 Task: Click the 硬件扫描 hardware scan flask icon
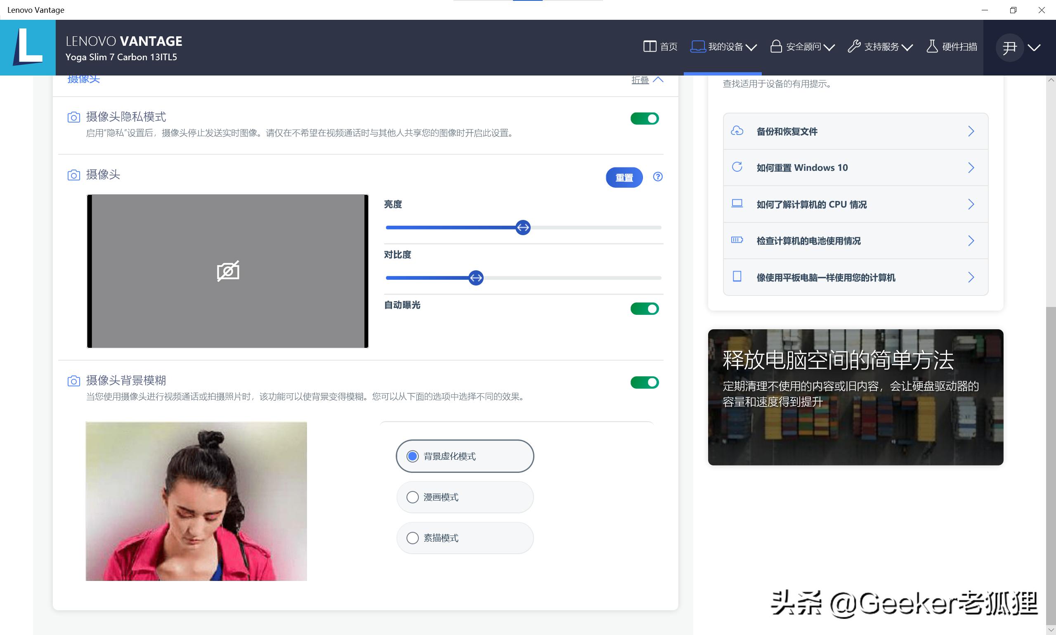pyautogui.click(x=933, y=46)
